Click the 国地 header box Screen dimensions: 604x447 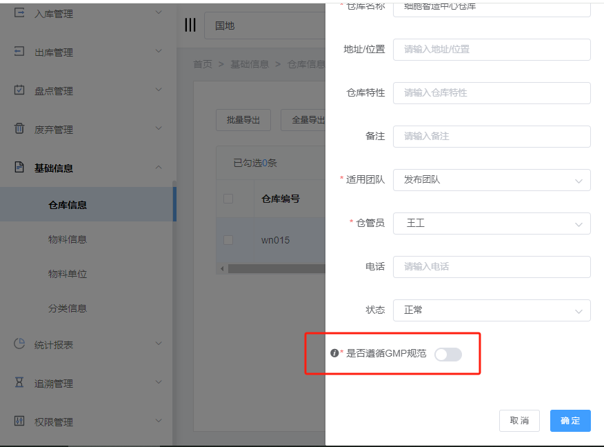(x=265, y=26)
